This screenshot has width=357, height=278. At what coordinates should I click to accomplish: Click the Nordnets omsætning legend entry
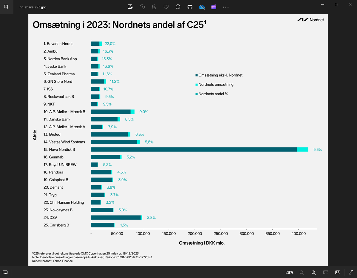click(214, 85)
